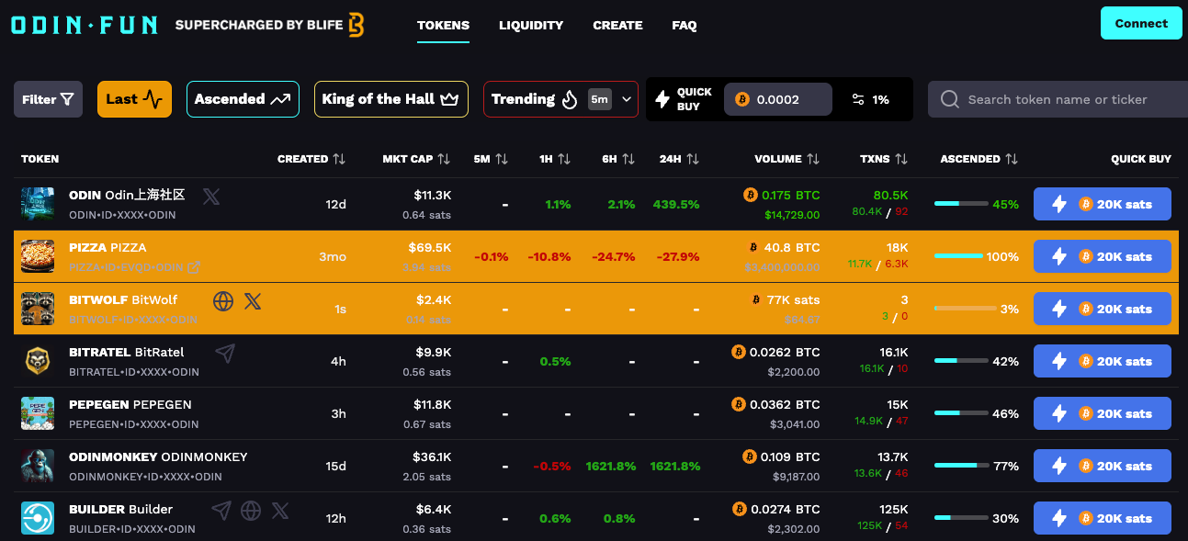Click the quick buy amount field 0.0002
The image size is (1188, 541).
[x=778, y=99]
